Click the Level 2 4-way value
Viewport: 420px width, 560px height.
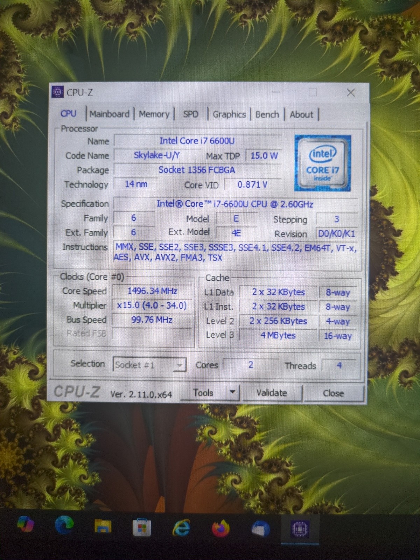click(x=338, y=322)
